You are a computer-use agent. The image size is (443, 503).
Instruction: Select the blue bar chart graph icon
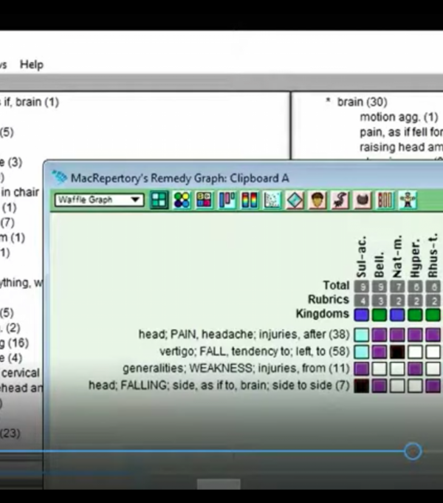227,200
